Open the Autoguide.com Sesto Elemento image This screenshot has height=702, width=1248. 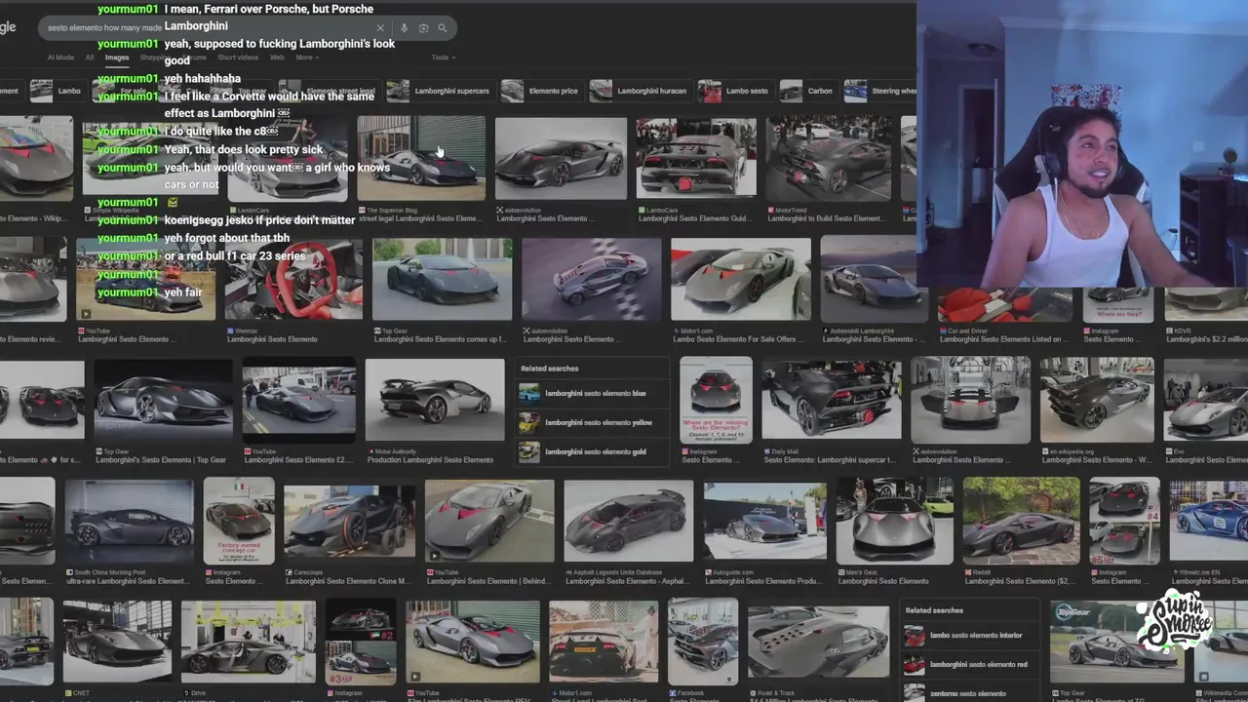click(765, 522)
